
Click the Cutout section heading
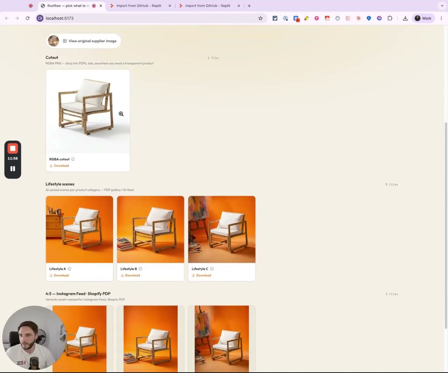click(x=52, y=57)
